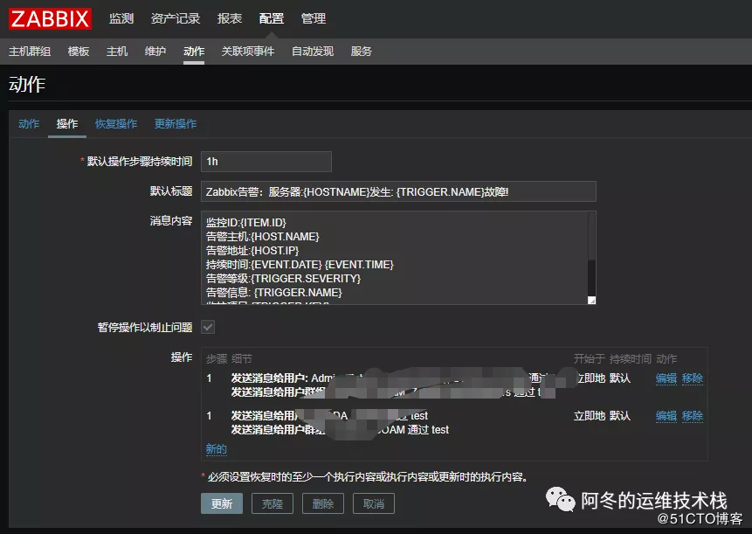Open the 资产记录 top menu

coord(176,18)
